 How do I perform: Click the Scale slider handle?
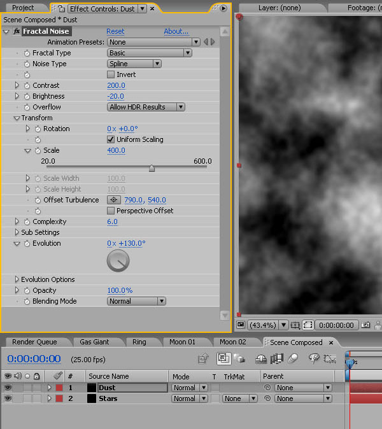[152, 169]
